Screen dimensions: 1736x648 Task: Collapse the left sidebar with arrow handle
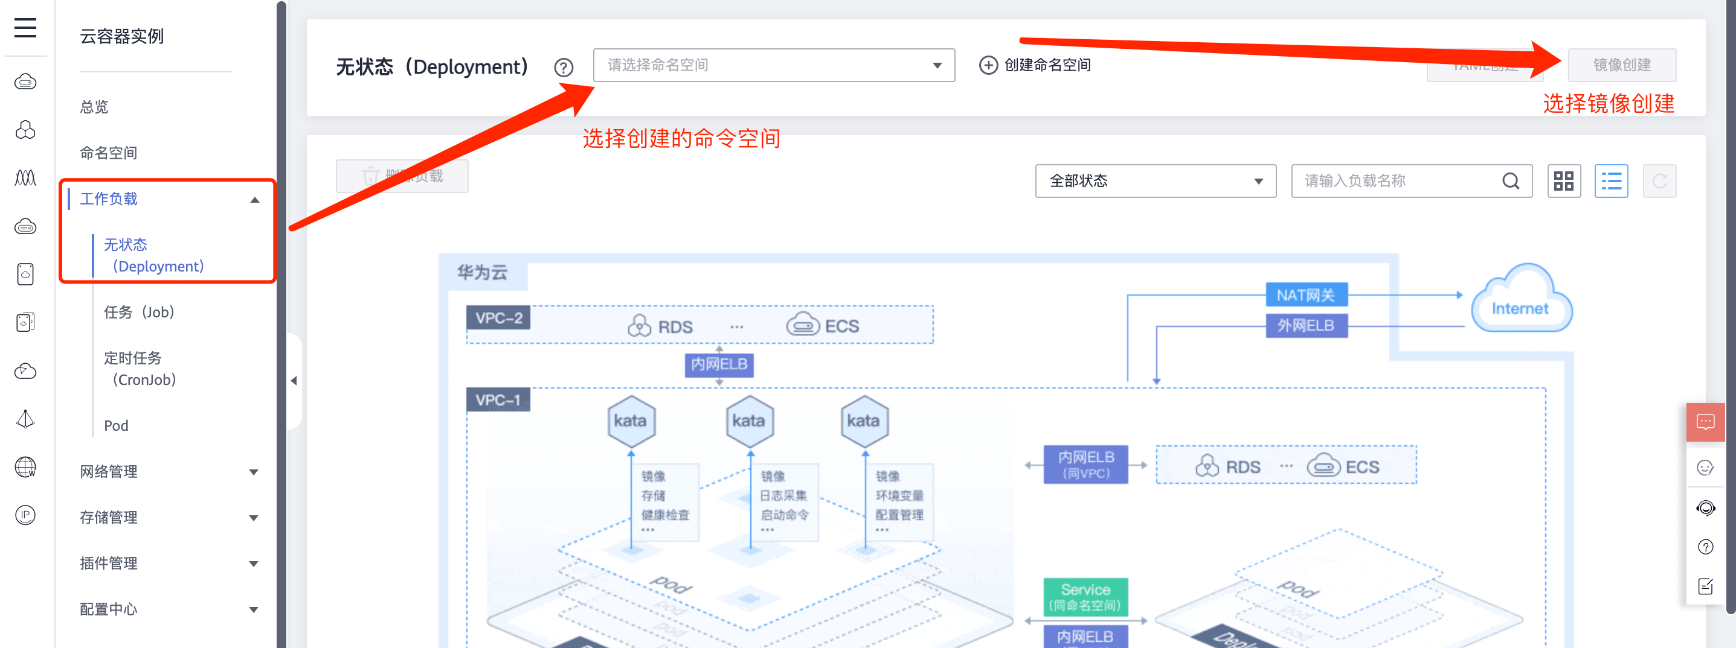tap(294, 381)
